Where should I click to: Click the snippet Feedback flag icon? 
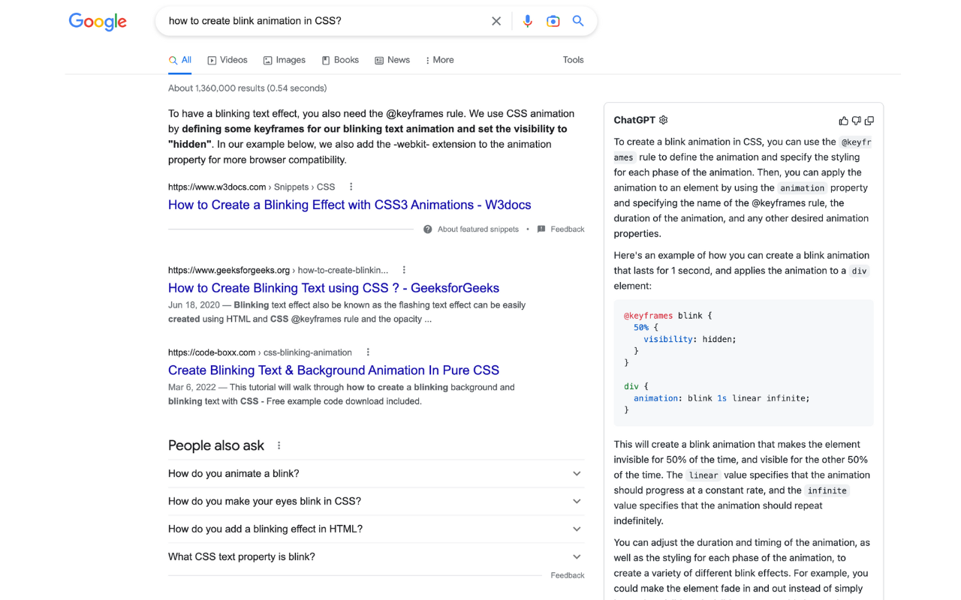[541, 229]
